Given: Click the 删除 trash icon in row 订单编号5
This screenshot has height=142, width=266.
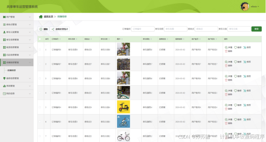Looking at the screenshot, I should tap(226, 95).
